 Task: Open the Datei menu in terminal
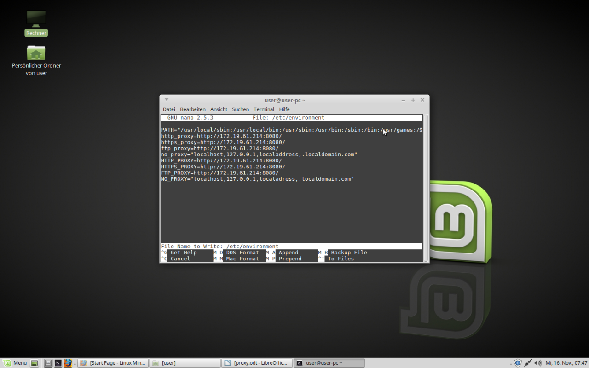click(x=169, y=109)
